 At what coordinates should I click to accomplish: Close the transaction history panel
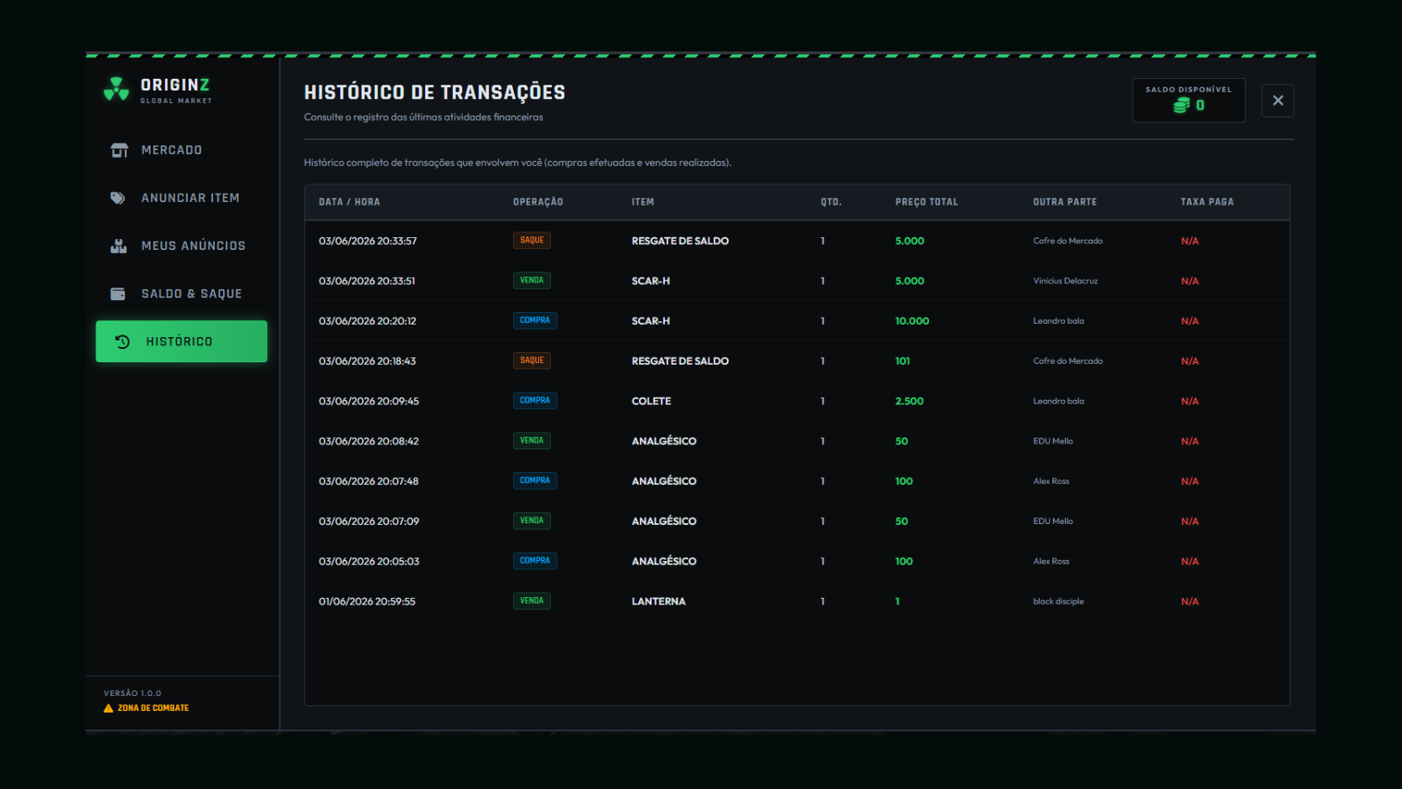(1278, 101)
